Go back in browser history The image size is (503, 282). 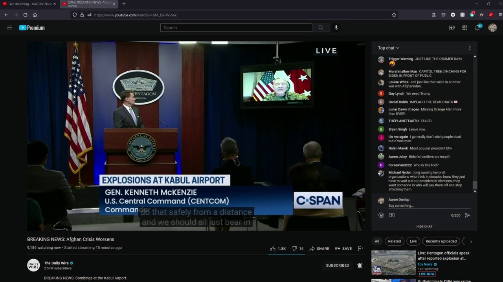click(6, 15)
